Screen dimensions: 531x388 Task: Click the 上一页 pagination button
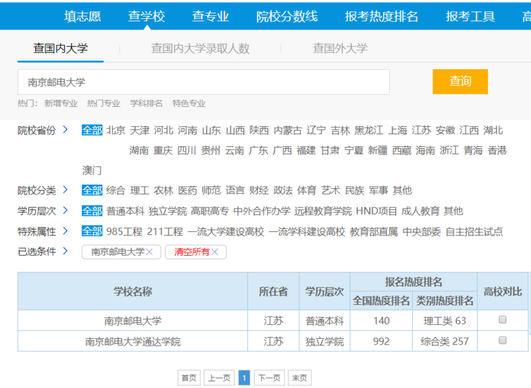tap(219, 378)
